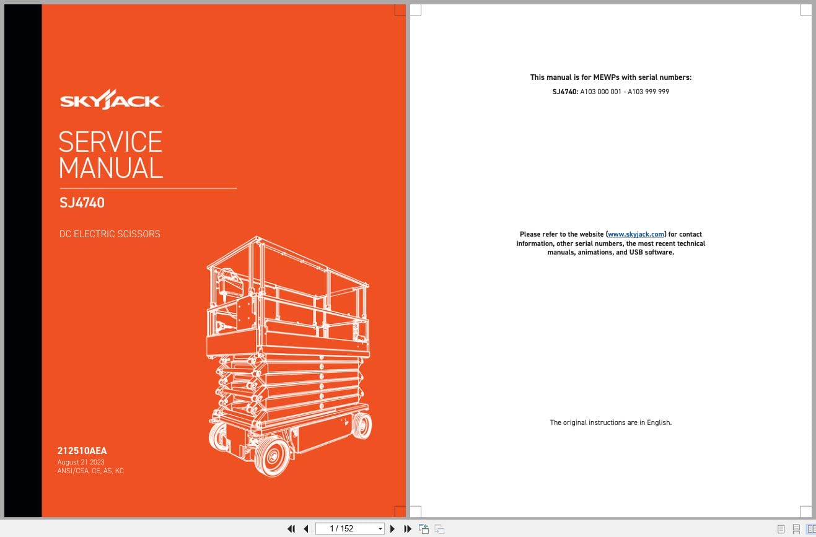This screenshot has height=537, width=816.
Task: Click the previous view navigation icon
Action: (x=424, y=528)
